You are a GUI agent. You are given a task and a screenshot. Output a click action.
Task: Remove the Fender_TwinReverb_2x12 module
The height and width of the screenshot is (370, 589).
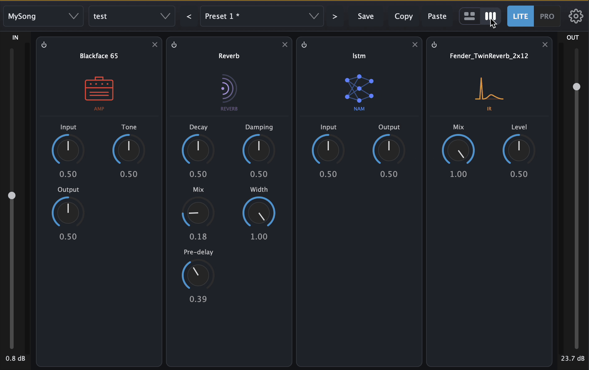545,45
